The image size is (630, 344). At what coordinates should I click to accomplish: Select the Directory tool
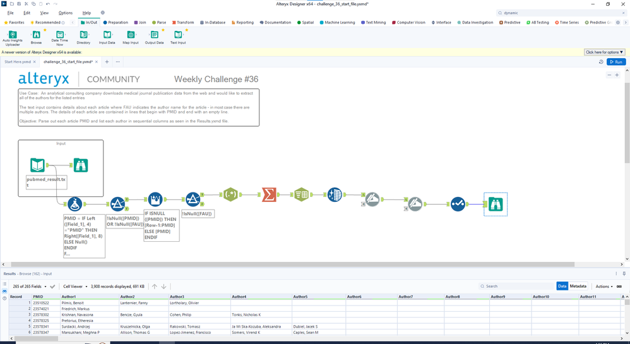(83, 37)
